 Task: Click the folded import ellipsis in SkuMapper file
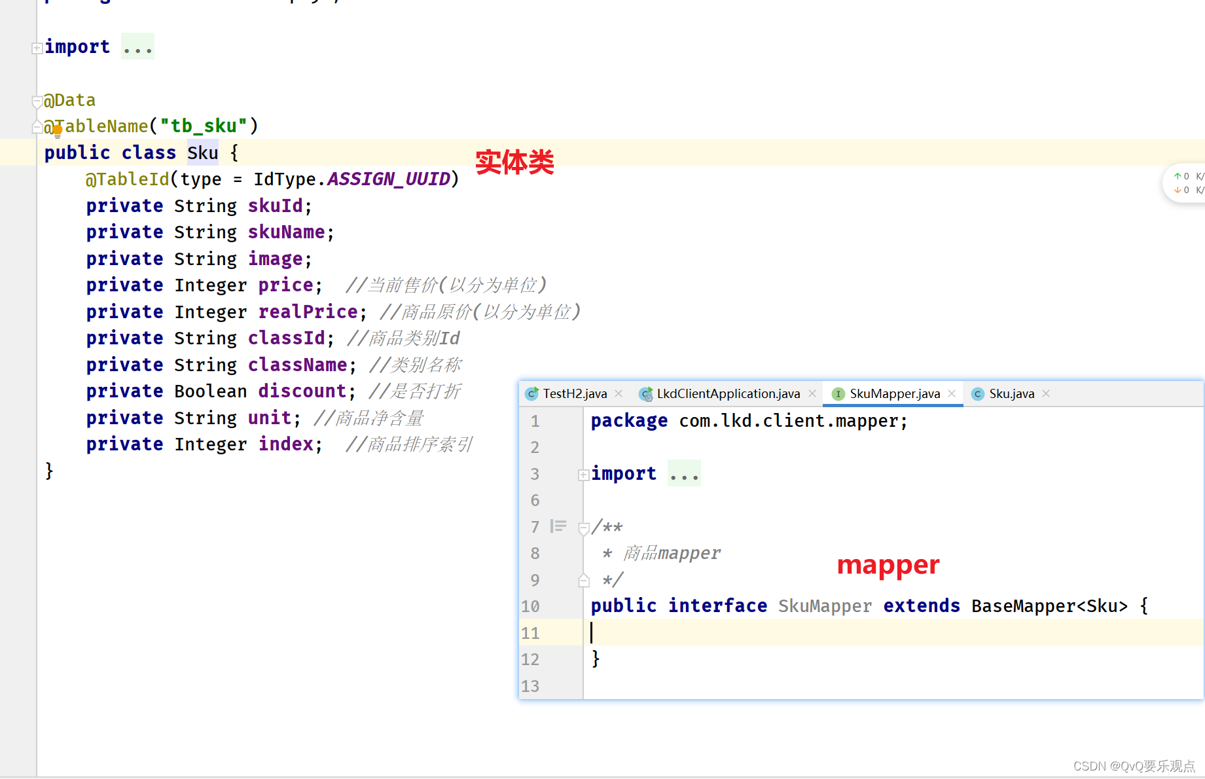pos(684,474)
